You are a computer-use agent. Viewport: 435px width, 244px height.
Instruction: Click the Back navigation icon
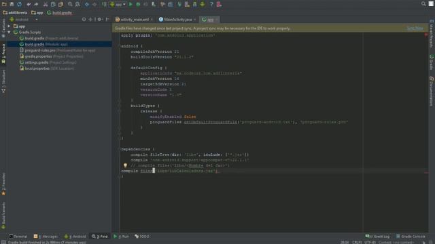(87, 4)
